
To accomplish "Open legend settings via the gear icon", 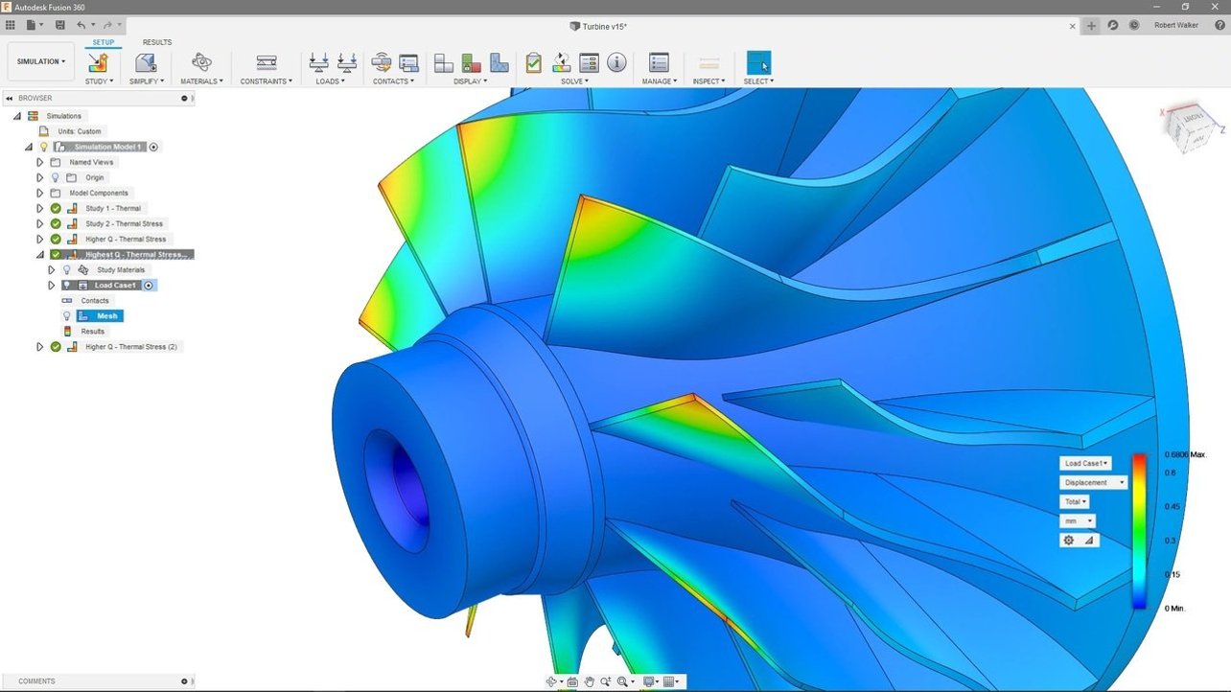I will (1068, 540).
